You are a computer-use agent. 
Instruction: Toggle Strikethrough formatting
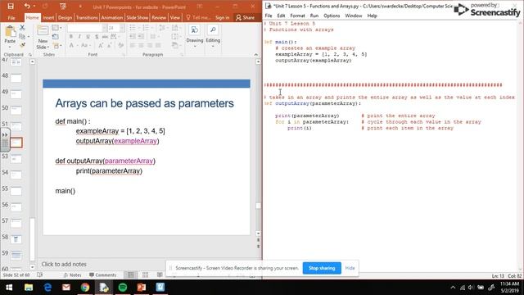pyautogui.click(x=105, y=36)
